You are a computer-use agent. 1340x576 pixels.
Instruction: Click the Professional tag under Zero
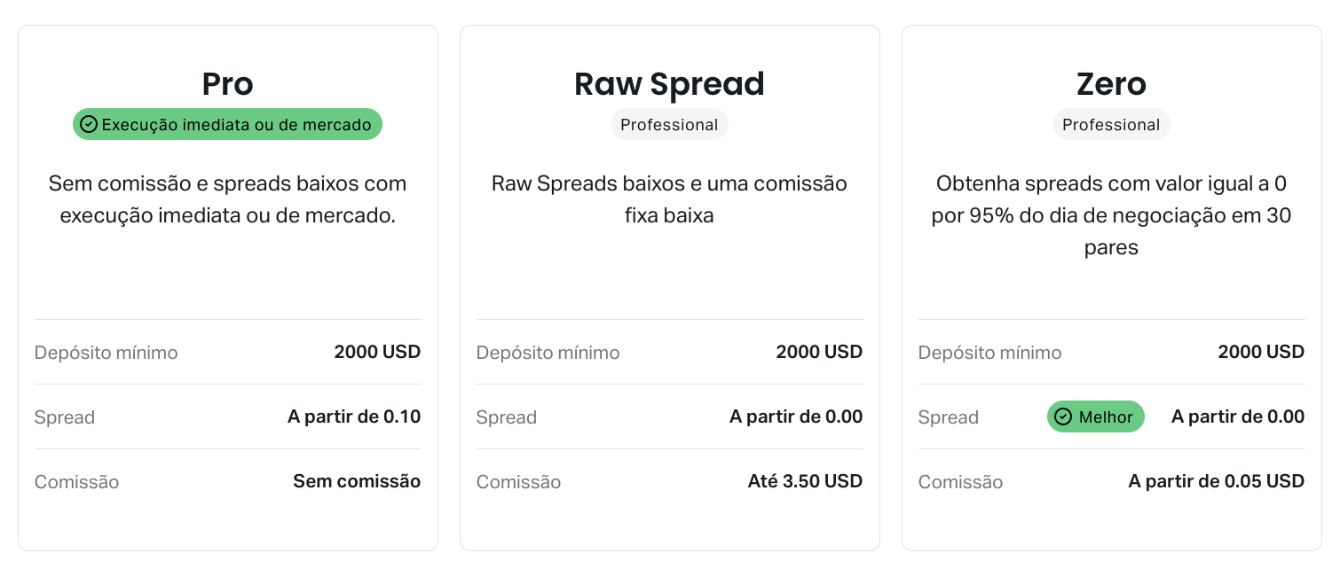1111,125
